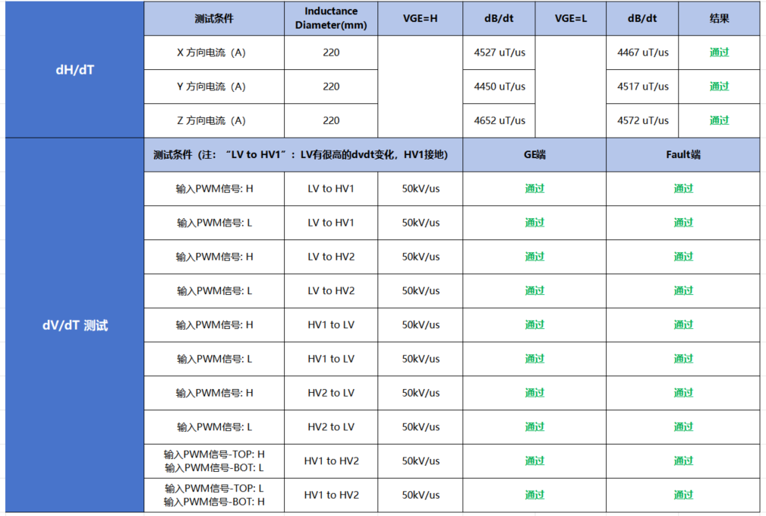Viewport: 766px width, 516px height.
Task: Select the dH/dT blue section cell
Action: tap(74, 69)
